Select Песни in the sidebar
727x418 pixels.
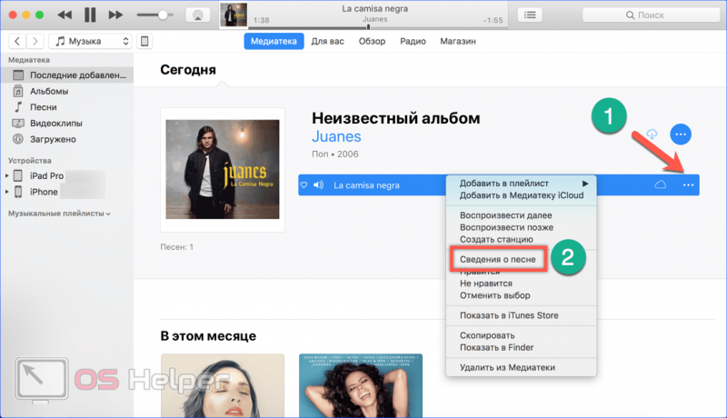click(x=43, y=107)
